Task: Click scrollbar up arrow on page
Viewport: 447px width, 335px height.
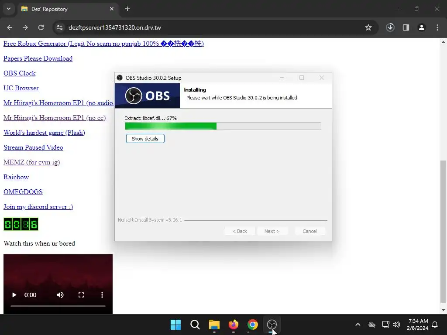Action: 443,42
